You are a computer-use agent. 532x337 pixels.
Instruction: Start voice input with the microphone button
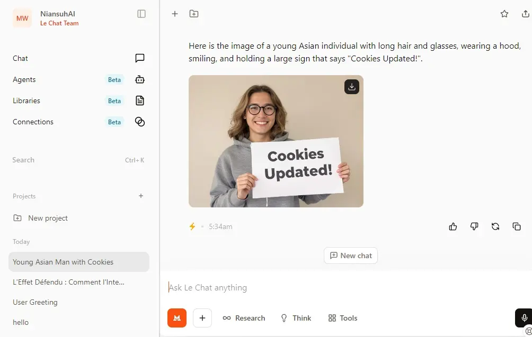coord(524,318)
